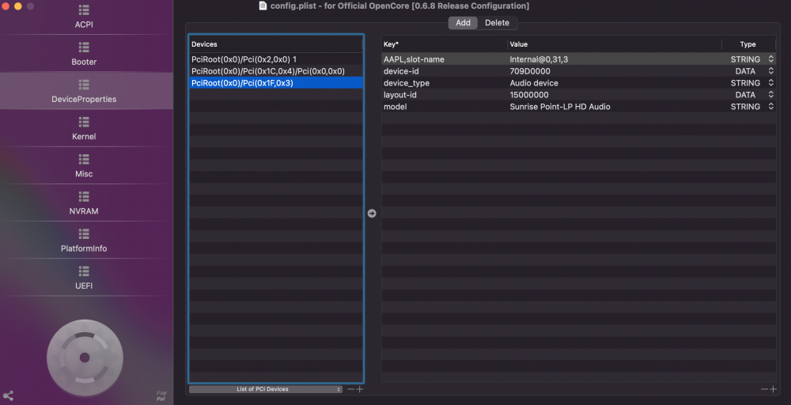791x405 pixels.
Task: Open the NVRAM section icon
Action: (84, 196)
